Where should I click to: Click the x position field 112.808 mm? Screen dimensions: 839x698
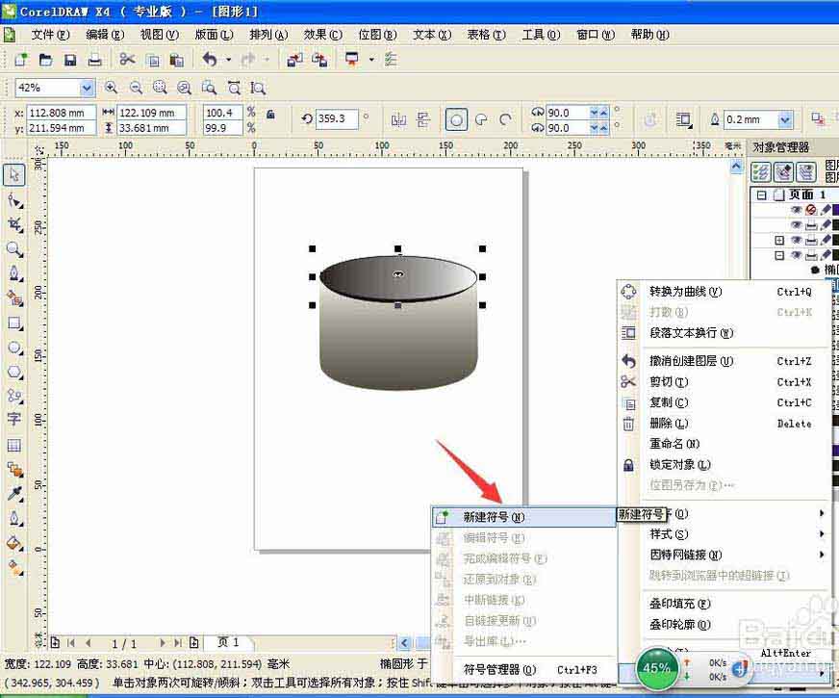tap(61, 113)
